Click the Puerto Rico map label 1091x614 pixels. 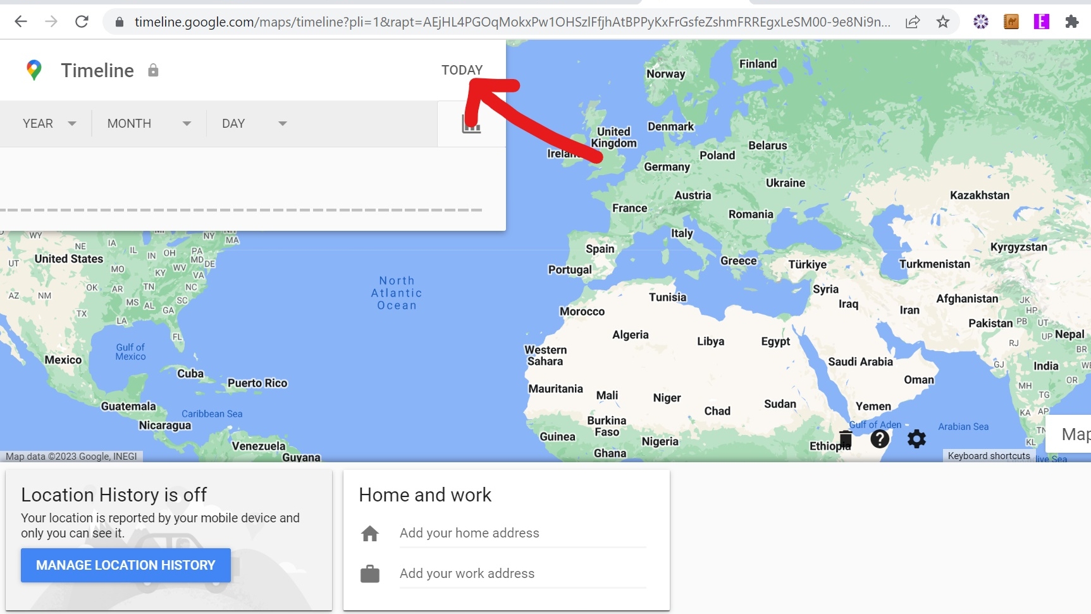pos(257,383)
